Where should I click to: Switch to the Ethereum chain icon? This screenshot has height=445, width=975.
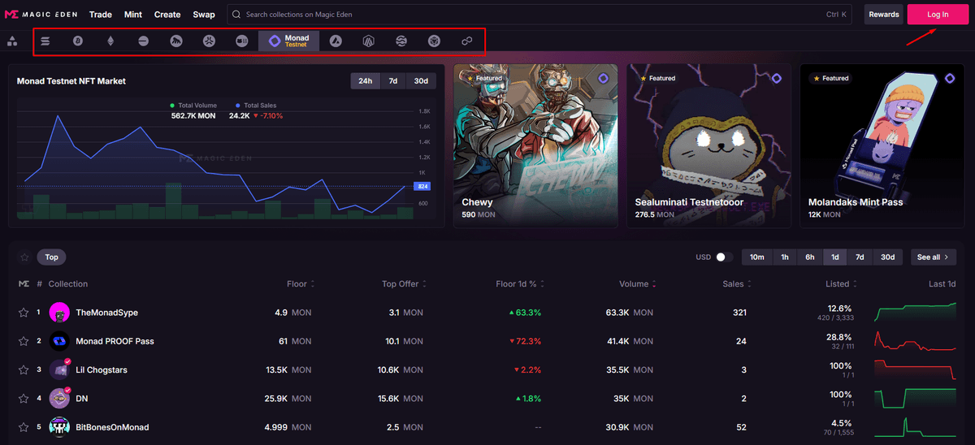tap(110, 41)
